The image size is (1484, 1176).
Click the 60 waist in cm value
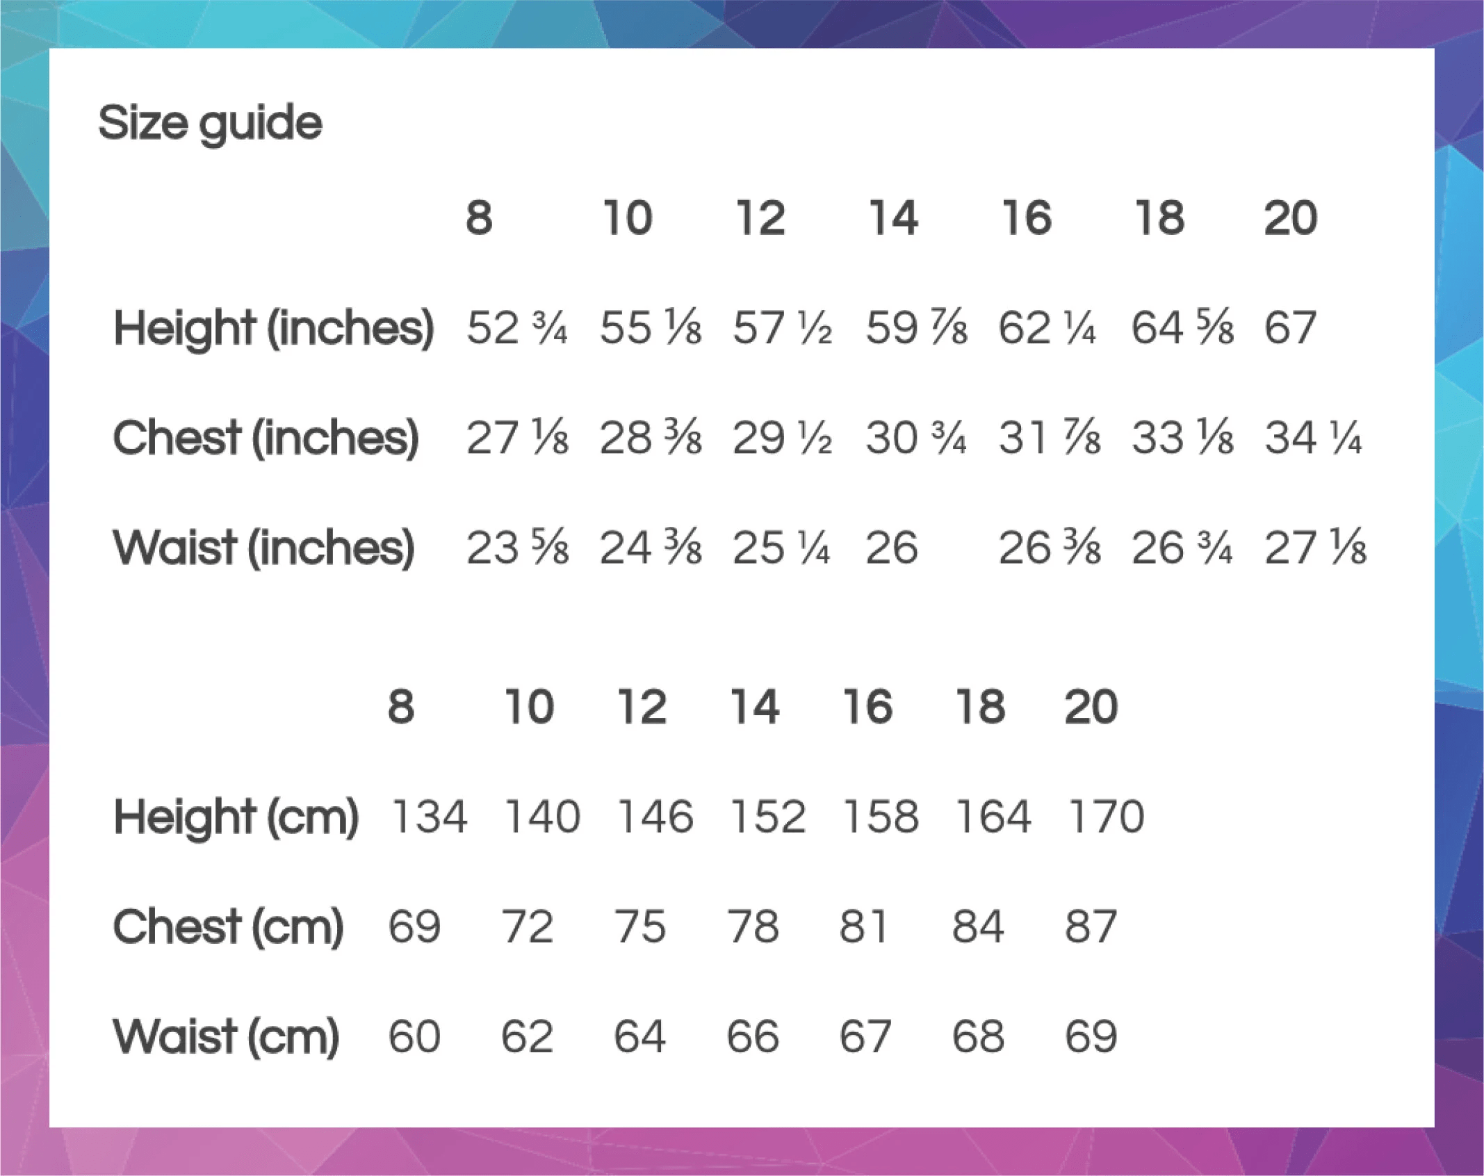[414, 1036]
